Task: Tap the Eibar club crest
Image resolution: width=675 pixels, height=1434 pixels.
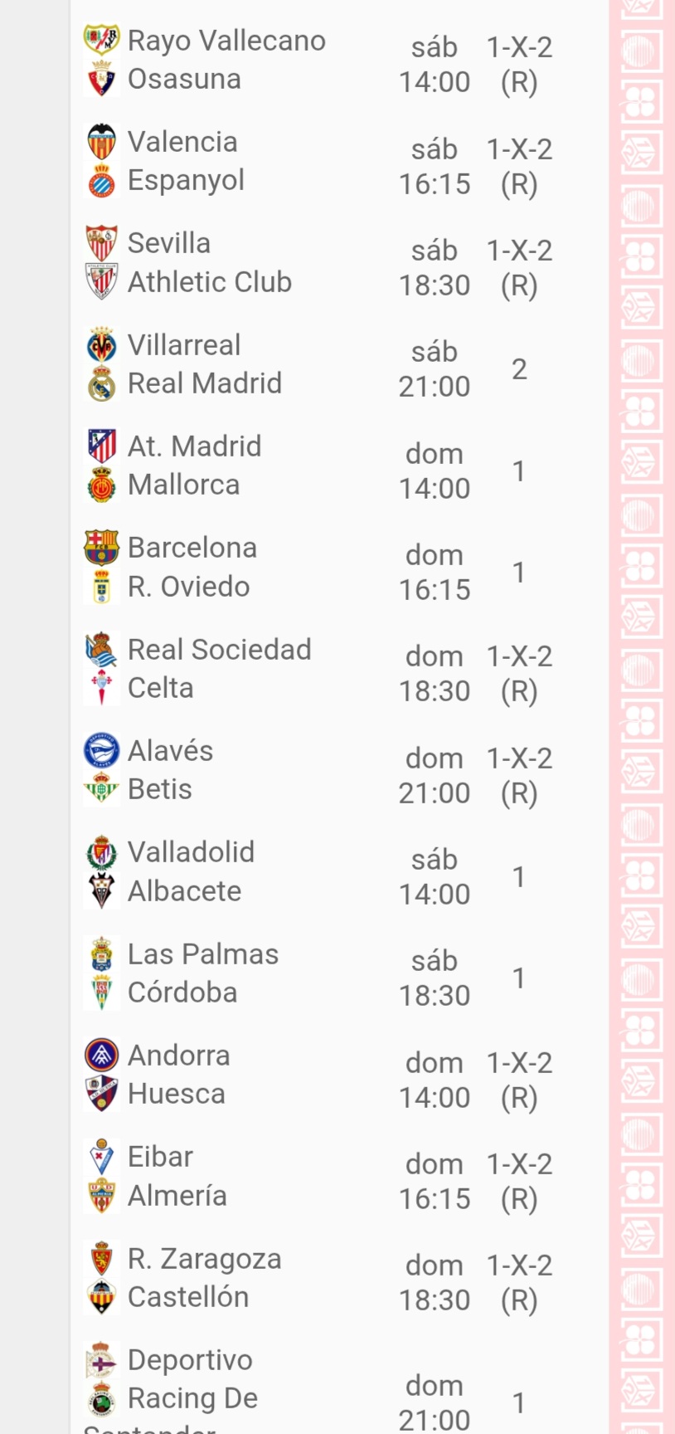Action: 102,1157
